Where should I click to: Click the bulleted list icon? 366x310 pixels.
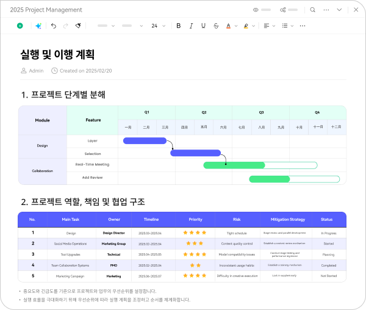click(285, 26)
